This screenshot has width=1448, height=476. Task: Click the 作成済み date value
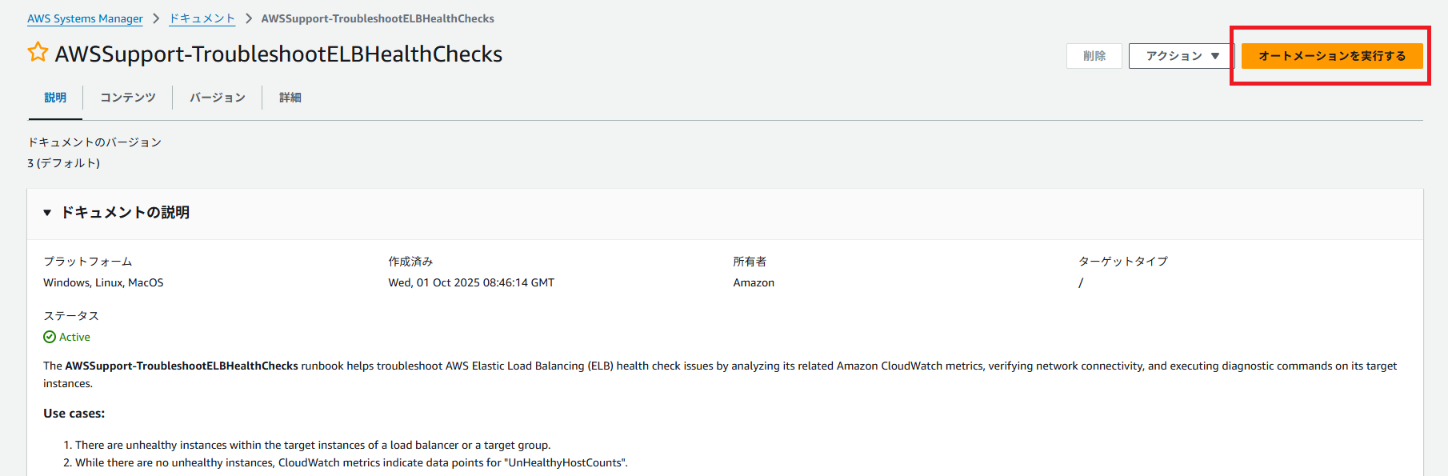tap(471, 282)
